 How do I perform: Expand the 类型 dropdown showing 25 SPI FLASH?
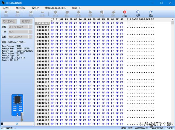[x=30, y=27]
